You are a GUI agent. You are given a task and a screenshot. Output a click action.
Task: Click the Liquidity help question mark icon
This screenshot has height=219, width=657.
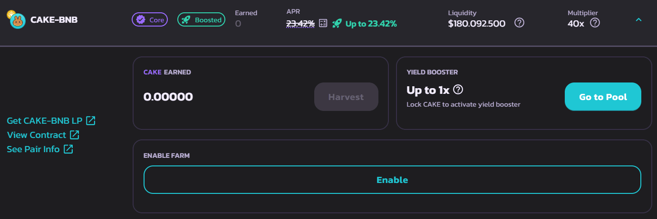point(520,23)
